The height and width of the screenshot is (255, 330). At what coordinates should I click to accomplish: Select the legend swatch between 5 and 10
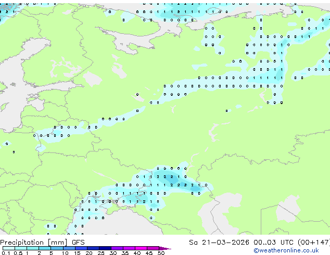[57, 248]
